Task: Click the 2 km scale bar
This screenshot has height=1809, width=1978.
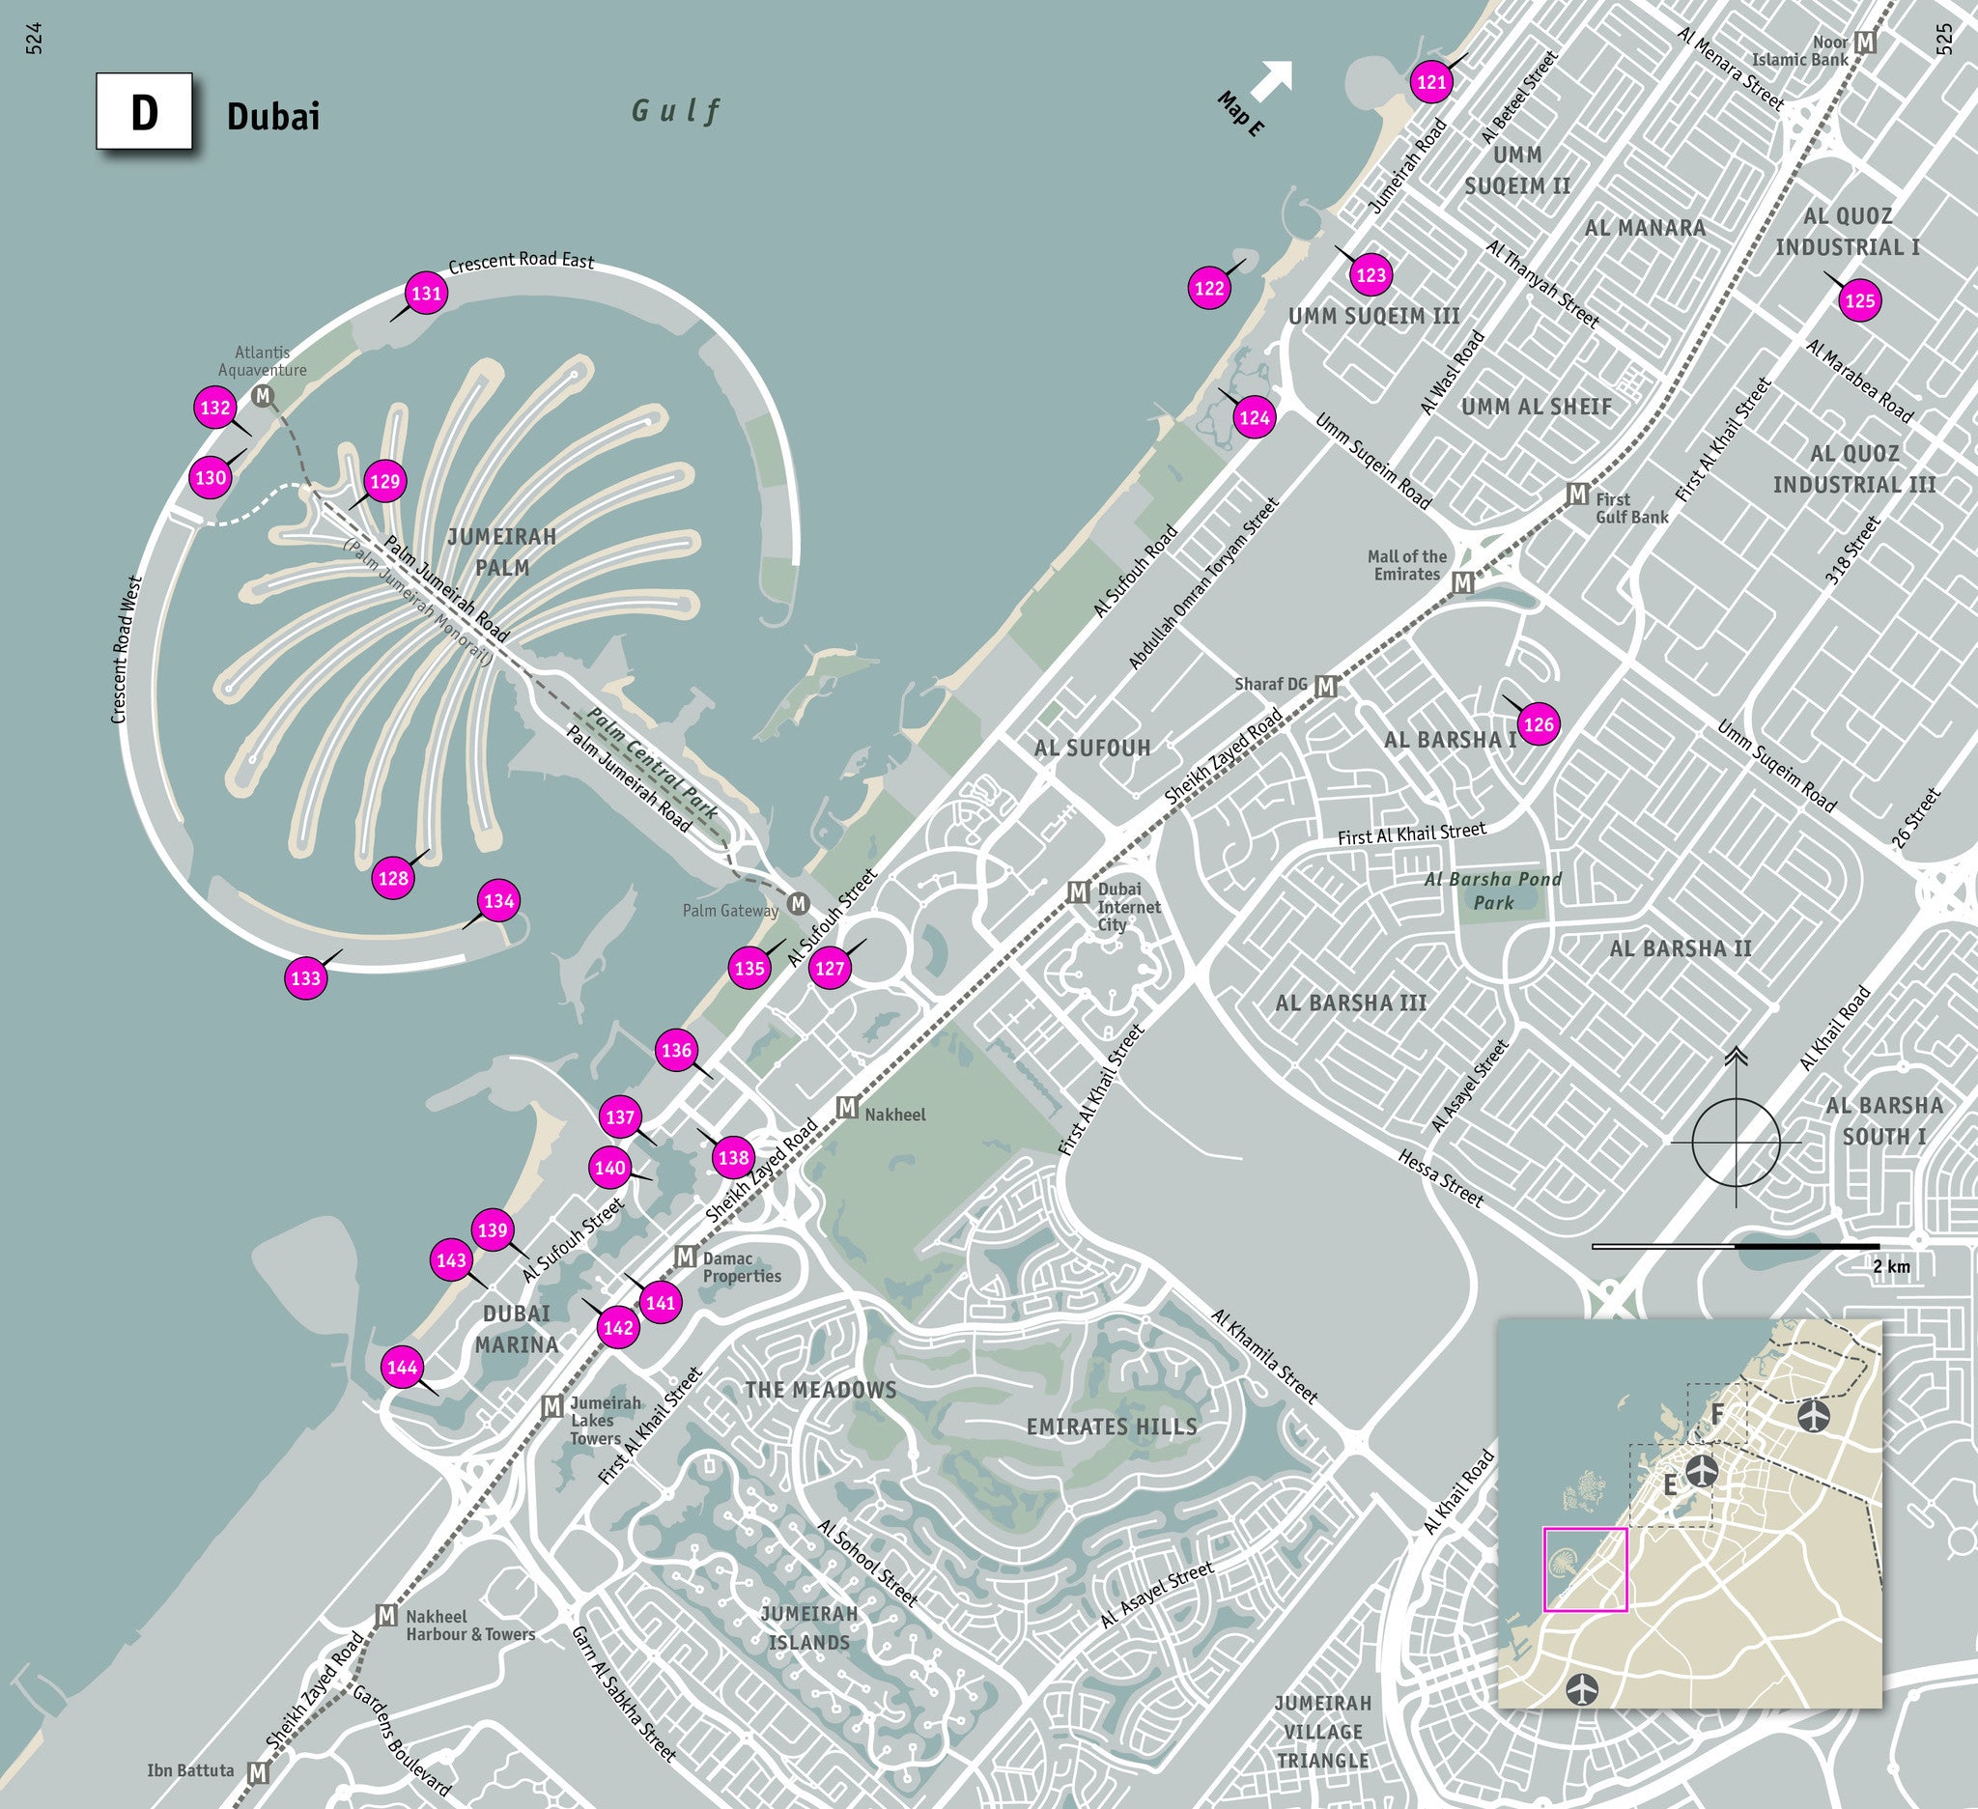Action: click(1737, 1246)
